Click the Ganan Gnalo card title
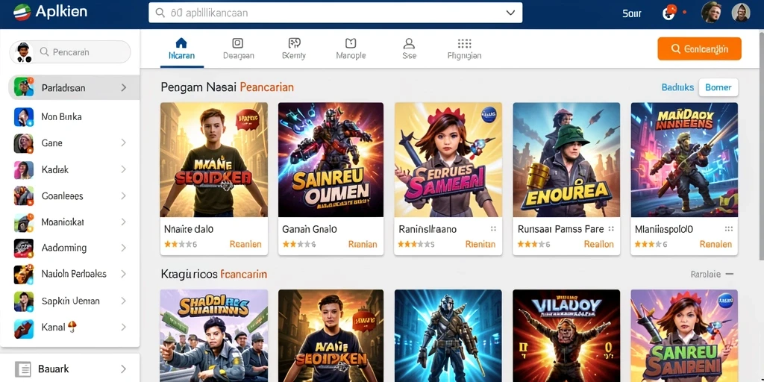764x382 pixels. pos(310,229)
